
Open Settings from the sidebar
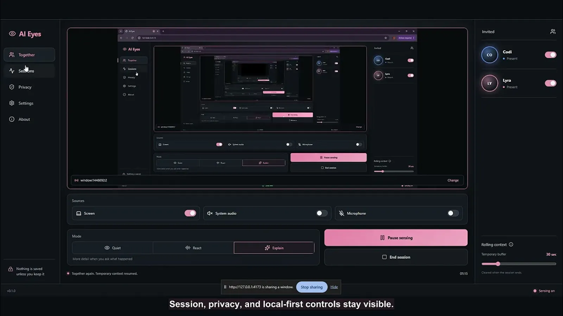[x=29, y=103]
